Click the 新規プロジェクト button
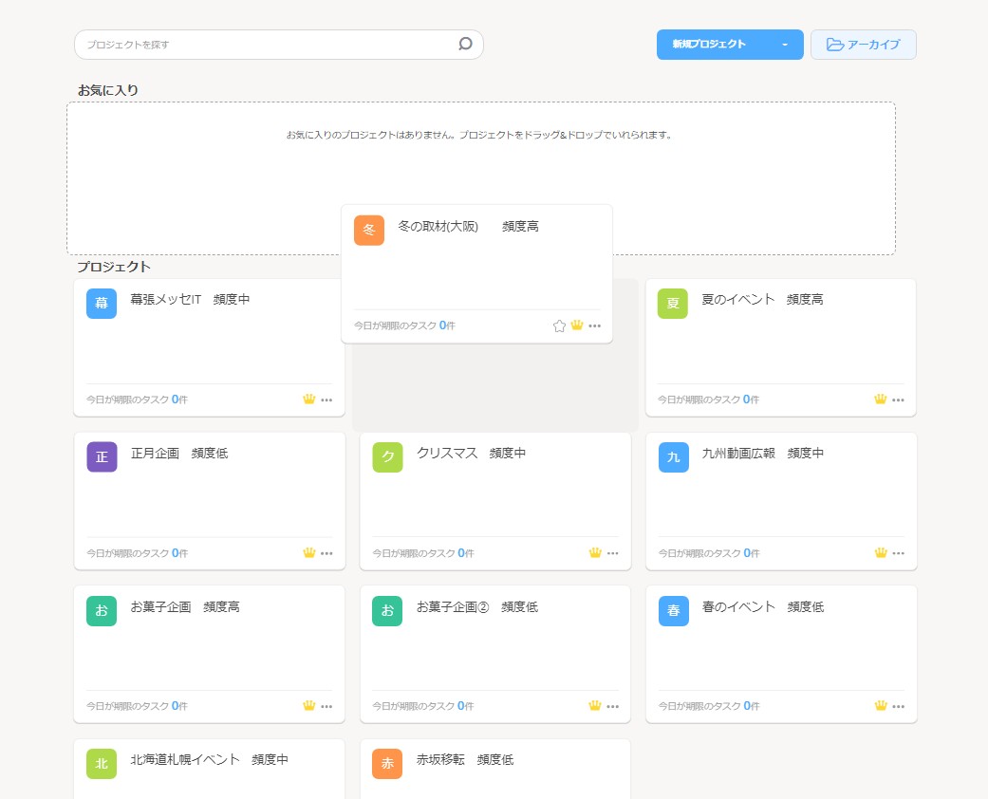This screenshot has width=988, height=799. (x=710, y=45)
